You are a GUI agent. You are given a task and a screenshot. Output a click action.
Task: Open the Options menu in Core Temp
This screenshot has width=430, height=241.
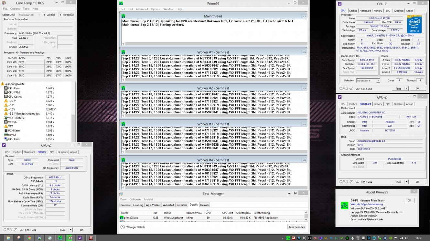click(15, 9)
